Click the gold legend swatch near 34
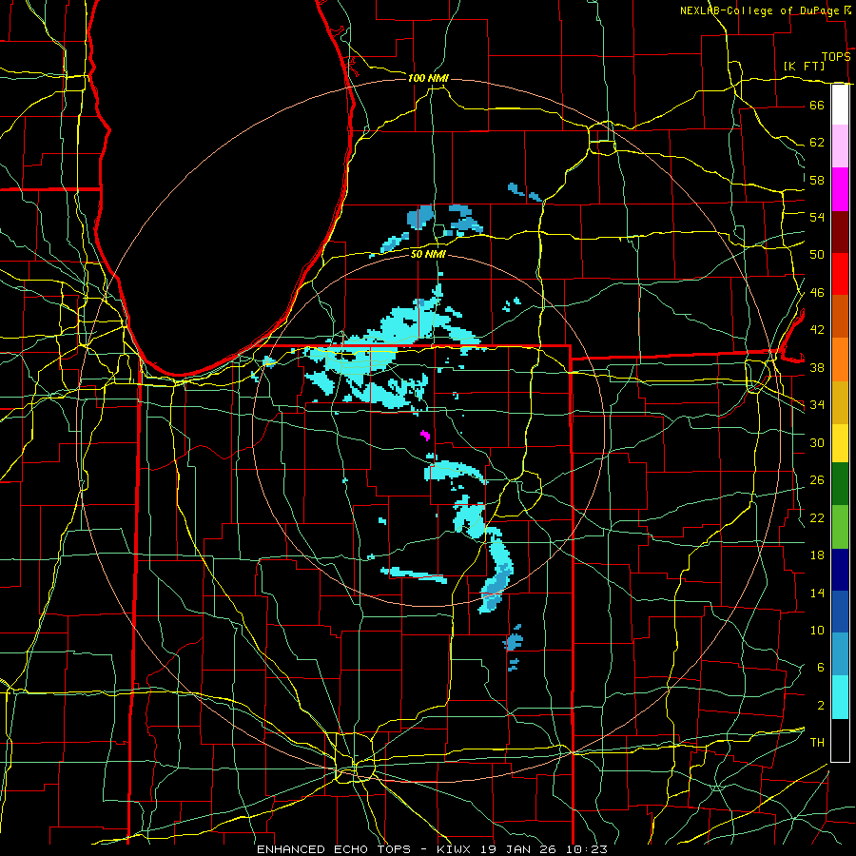This screenshot has height=856, width=856. pos(840,402)
